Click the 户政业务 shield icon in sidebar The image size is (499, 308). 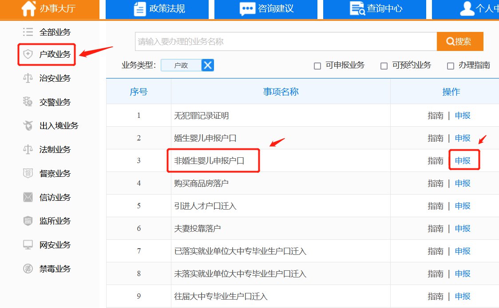point(28,55)
